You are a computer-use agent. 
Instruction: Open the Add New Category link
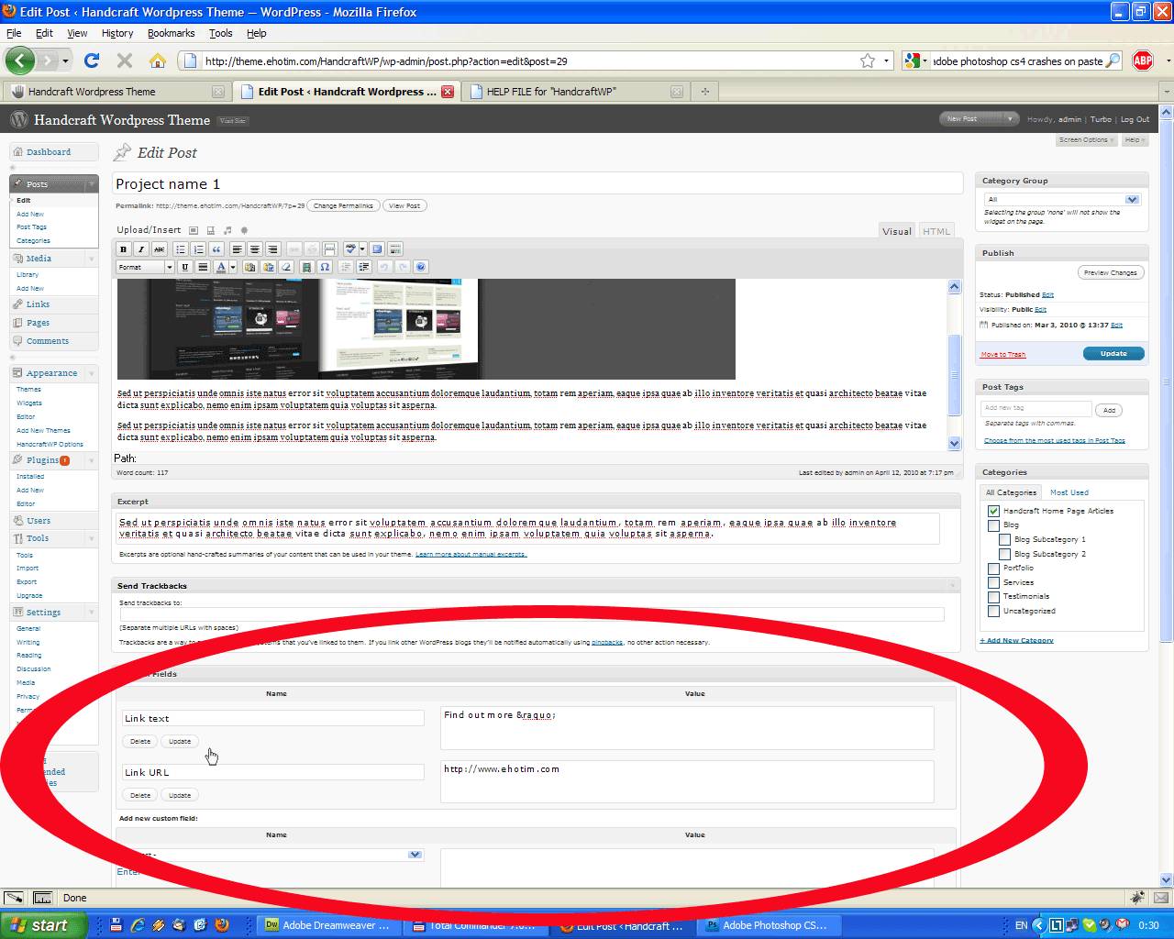pos(1016,640)
